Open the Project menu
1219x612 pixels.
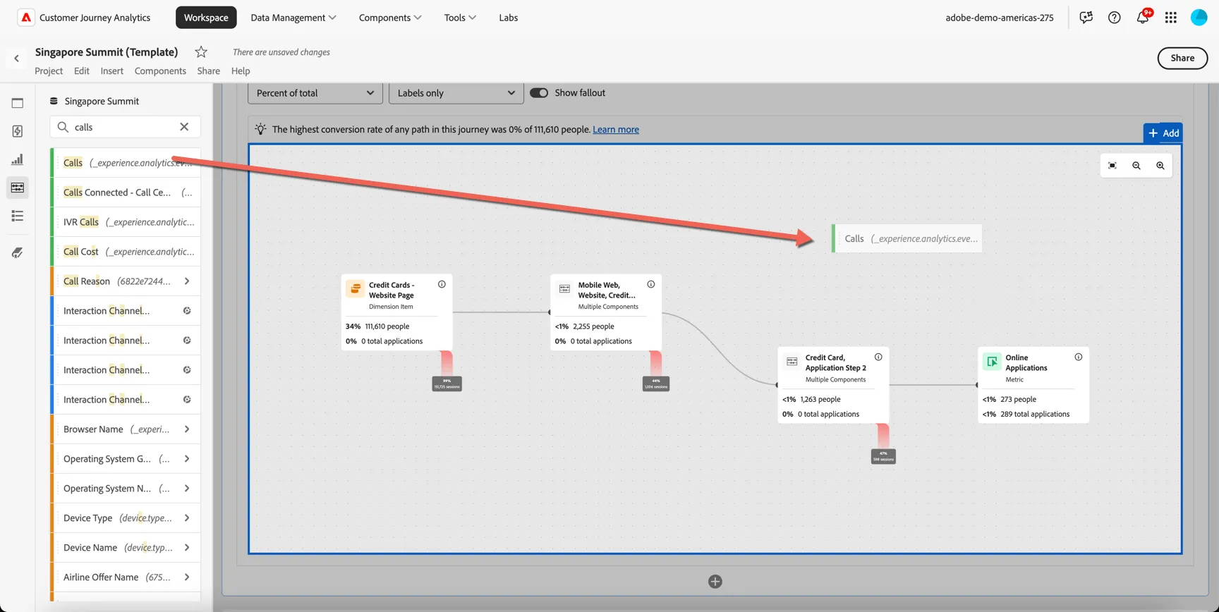(49, 71)
